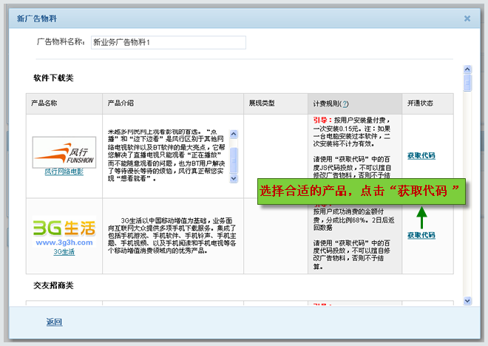488x346 pixels.
Task: Close the 新广告物料 dialog
Action: 467,18
